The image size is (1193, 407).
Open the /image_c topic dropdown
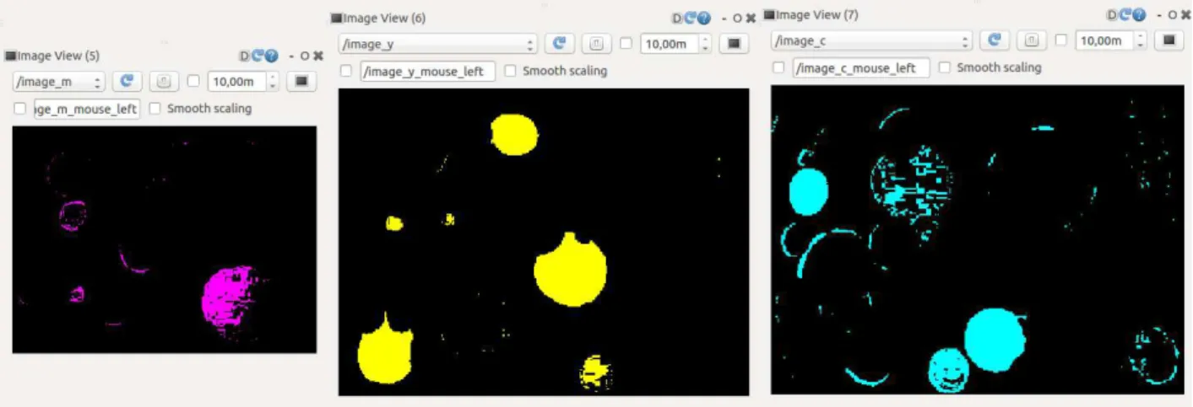872,40
